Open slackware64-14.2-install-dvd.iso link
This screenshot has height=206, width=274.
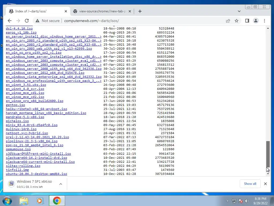(x=36, y=158)
